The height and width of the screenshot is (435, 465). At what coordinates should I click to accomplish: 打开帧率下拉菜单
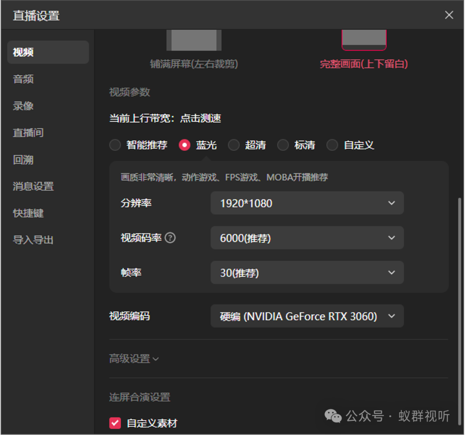click(x=307, y=272)
